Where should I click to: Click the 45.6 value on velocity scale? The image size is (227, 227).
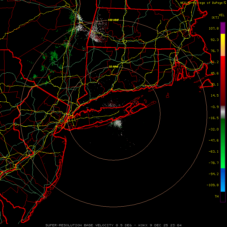pyautogui.click(x=215, y=73)
